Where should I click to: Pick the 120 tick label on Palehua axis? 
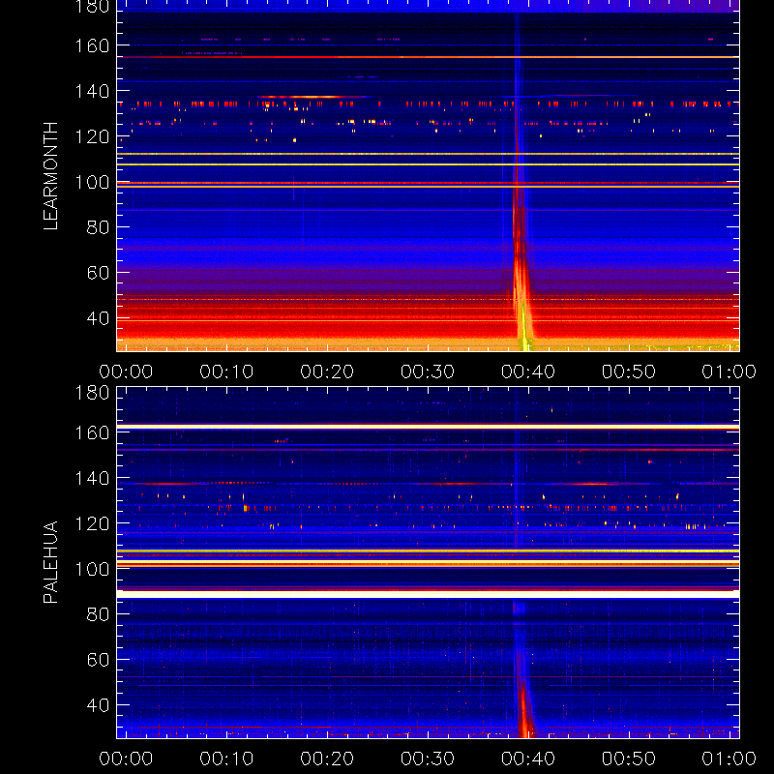click(x=92, y=523)
